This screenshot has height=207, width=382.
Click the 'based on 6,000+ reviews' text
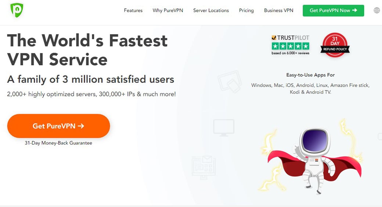point(290,53)
